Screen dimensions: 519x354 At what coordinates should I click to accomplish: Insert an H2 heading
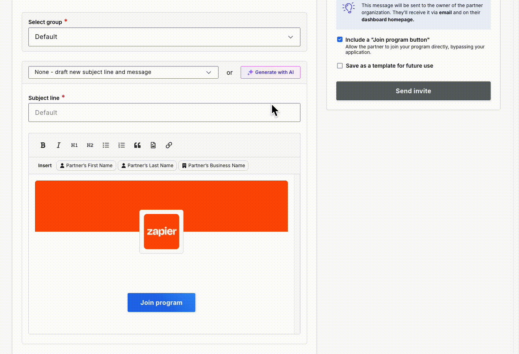pos(90,145)
